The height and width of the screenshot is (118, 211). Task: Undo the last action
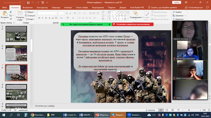point(33,2)
